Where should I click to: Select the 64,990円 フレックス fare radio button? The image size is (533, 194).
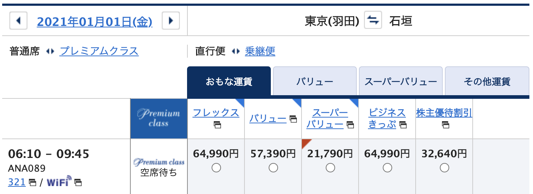click(x=216, y=168)
